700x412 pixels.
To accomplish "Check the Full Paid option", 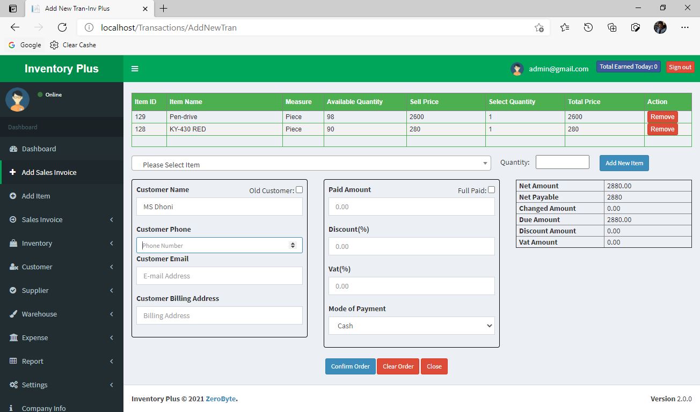I will pyautogui.click(x=491, y=189).
